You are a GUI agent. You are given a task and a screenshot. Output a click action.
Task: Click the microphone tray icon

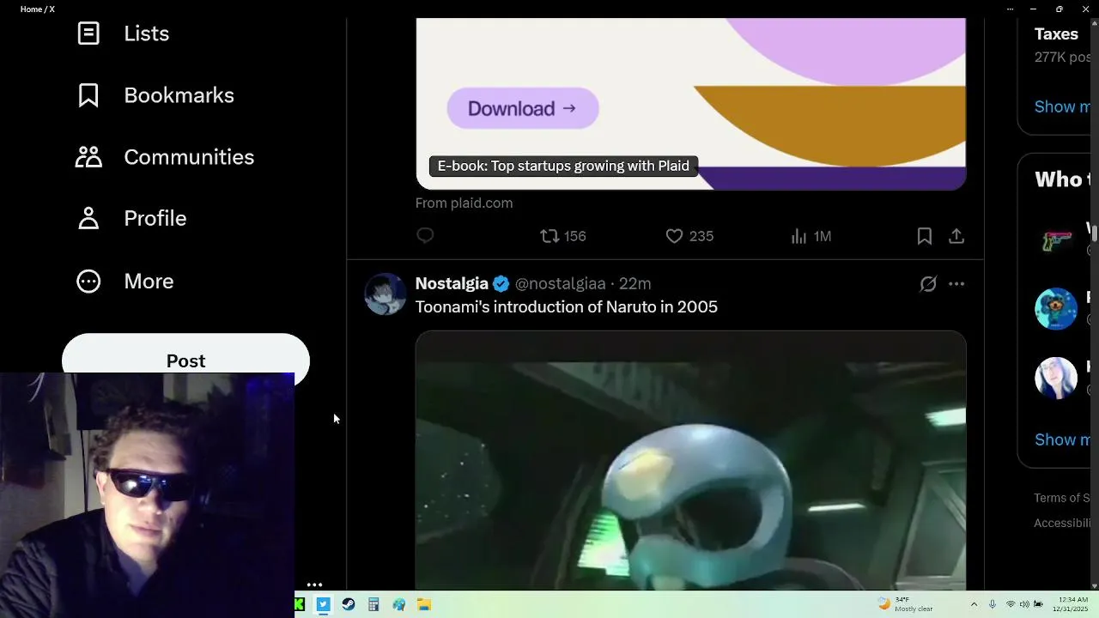pyautogui.click(x=993, y=604)
